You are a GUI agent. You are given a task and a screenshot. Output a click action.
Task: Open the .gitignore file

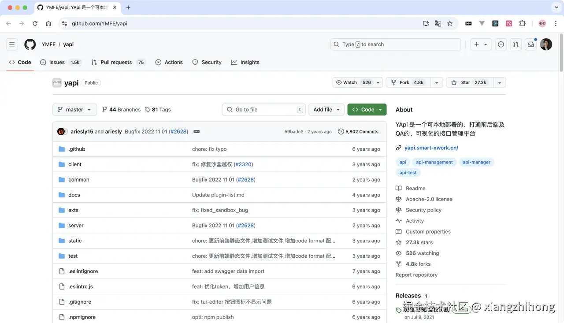pos(80,302)
